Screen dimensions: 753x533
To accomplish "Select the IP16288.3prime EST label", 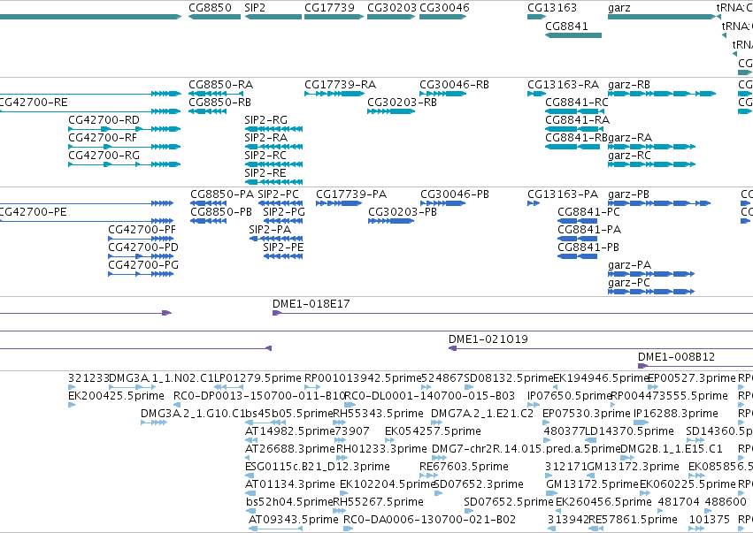I will (676, 414).
